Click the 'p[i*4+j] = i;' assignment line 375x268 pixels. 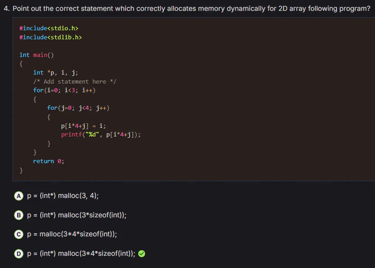coord(83,126)
